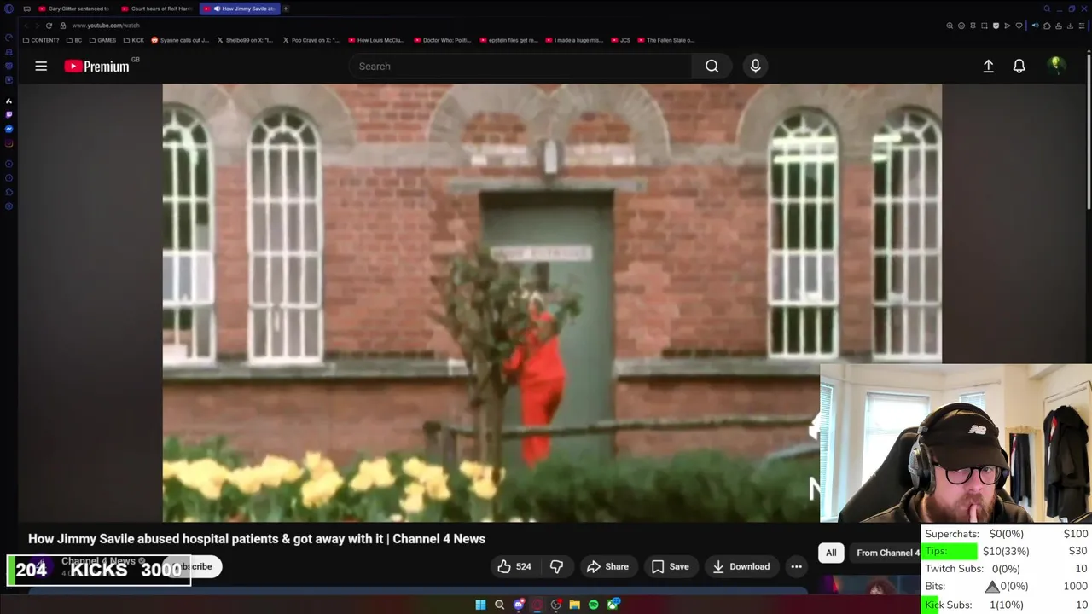Screen dimensions: 1092x614
Task: Click the zoom magnifier icon in address bar
Action: tap(950, 26)
